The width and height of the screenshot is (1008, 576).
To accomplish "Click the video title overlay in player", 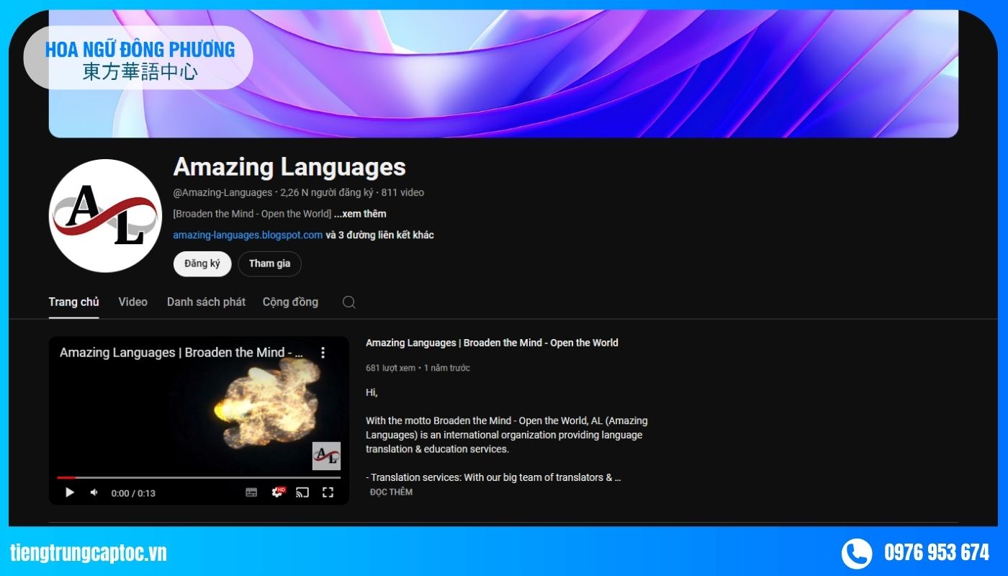I will coord(181,353).
